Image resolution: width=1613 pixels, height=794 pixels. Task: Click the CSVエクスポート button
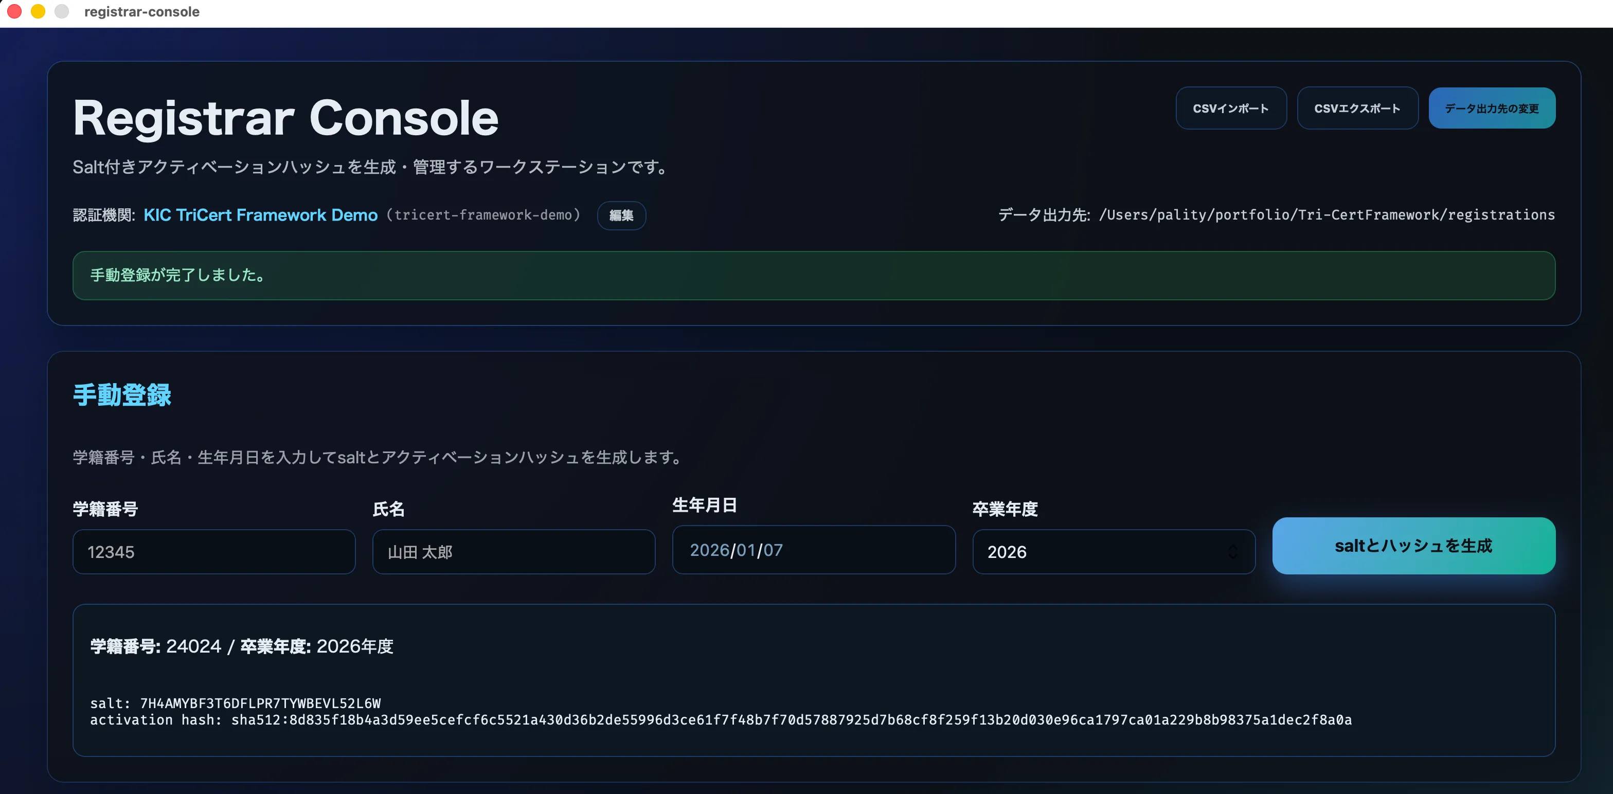click(1357, 107)
